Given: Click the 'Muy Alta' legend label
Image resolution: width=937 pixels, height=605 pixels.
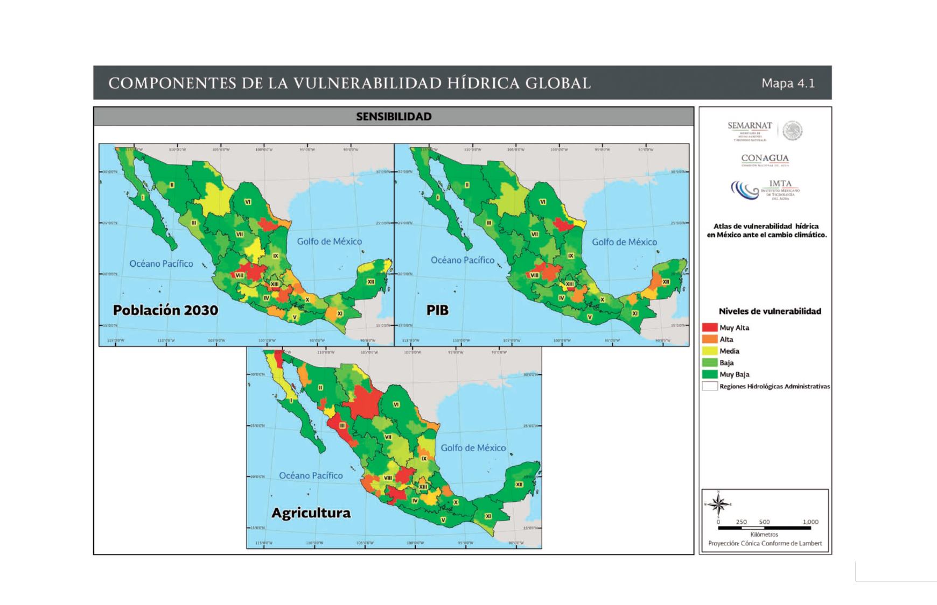Looking at the screenshot, I should (x=734, y=328).
